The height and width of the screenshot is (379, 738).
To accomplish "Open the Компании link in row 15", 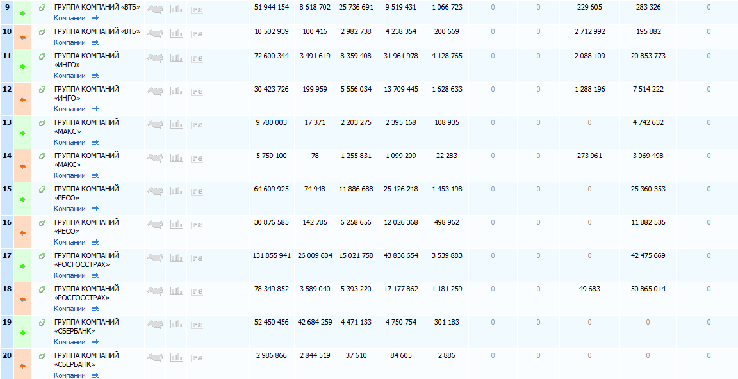I will click(70, 209).
